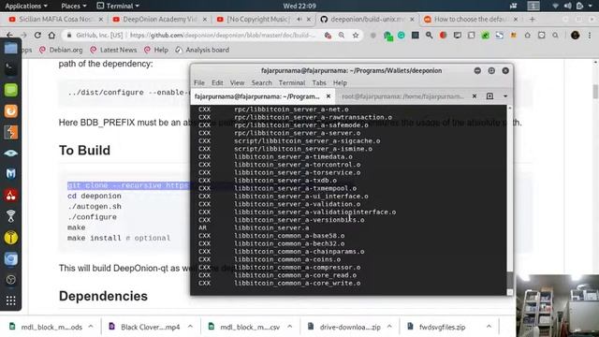Expand drive-downloa....zip download options
599x337 pixels.
(389, 327)
